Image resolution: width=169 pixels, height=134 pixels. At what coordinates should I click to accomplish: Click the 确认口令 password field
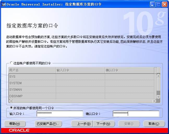(x=136, y=114)
